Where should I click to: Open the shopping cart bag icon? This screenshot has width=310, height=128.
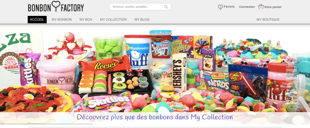261,7
